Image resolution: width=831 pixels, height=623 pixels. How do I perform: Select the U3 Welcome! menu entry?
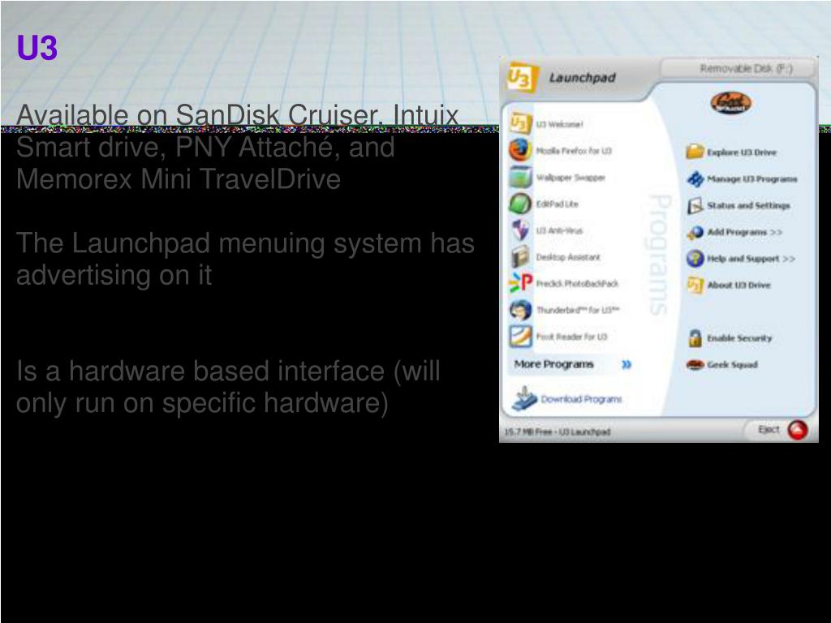559,124
